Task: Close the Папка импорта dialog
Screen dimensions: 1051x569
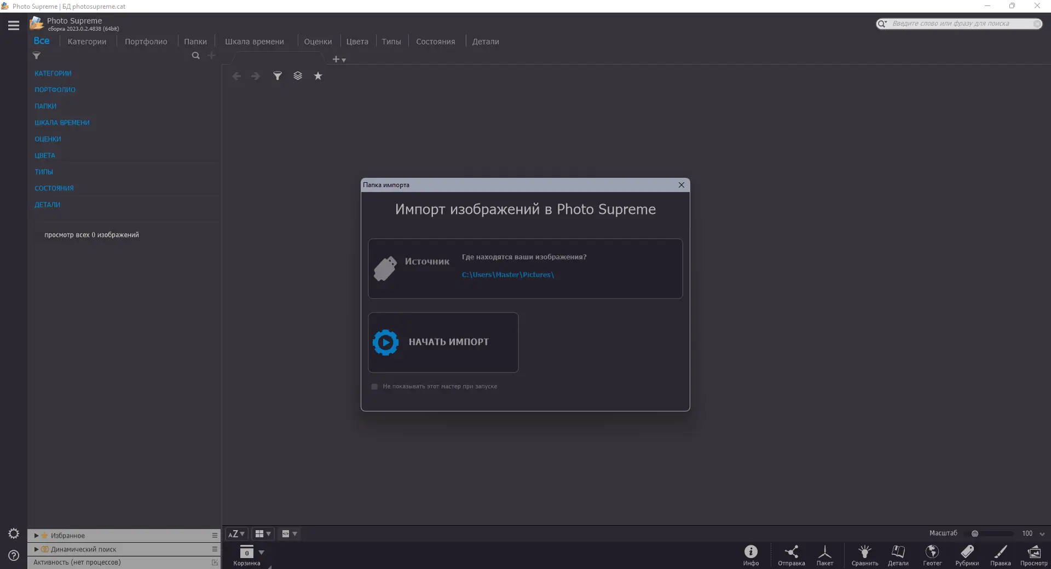Action: (x=682, y=185)
